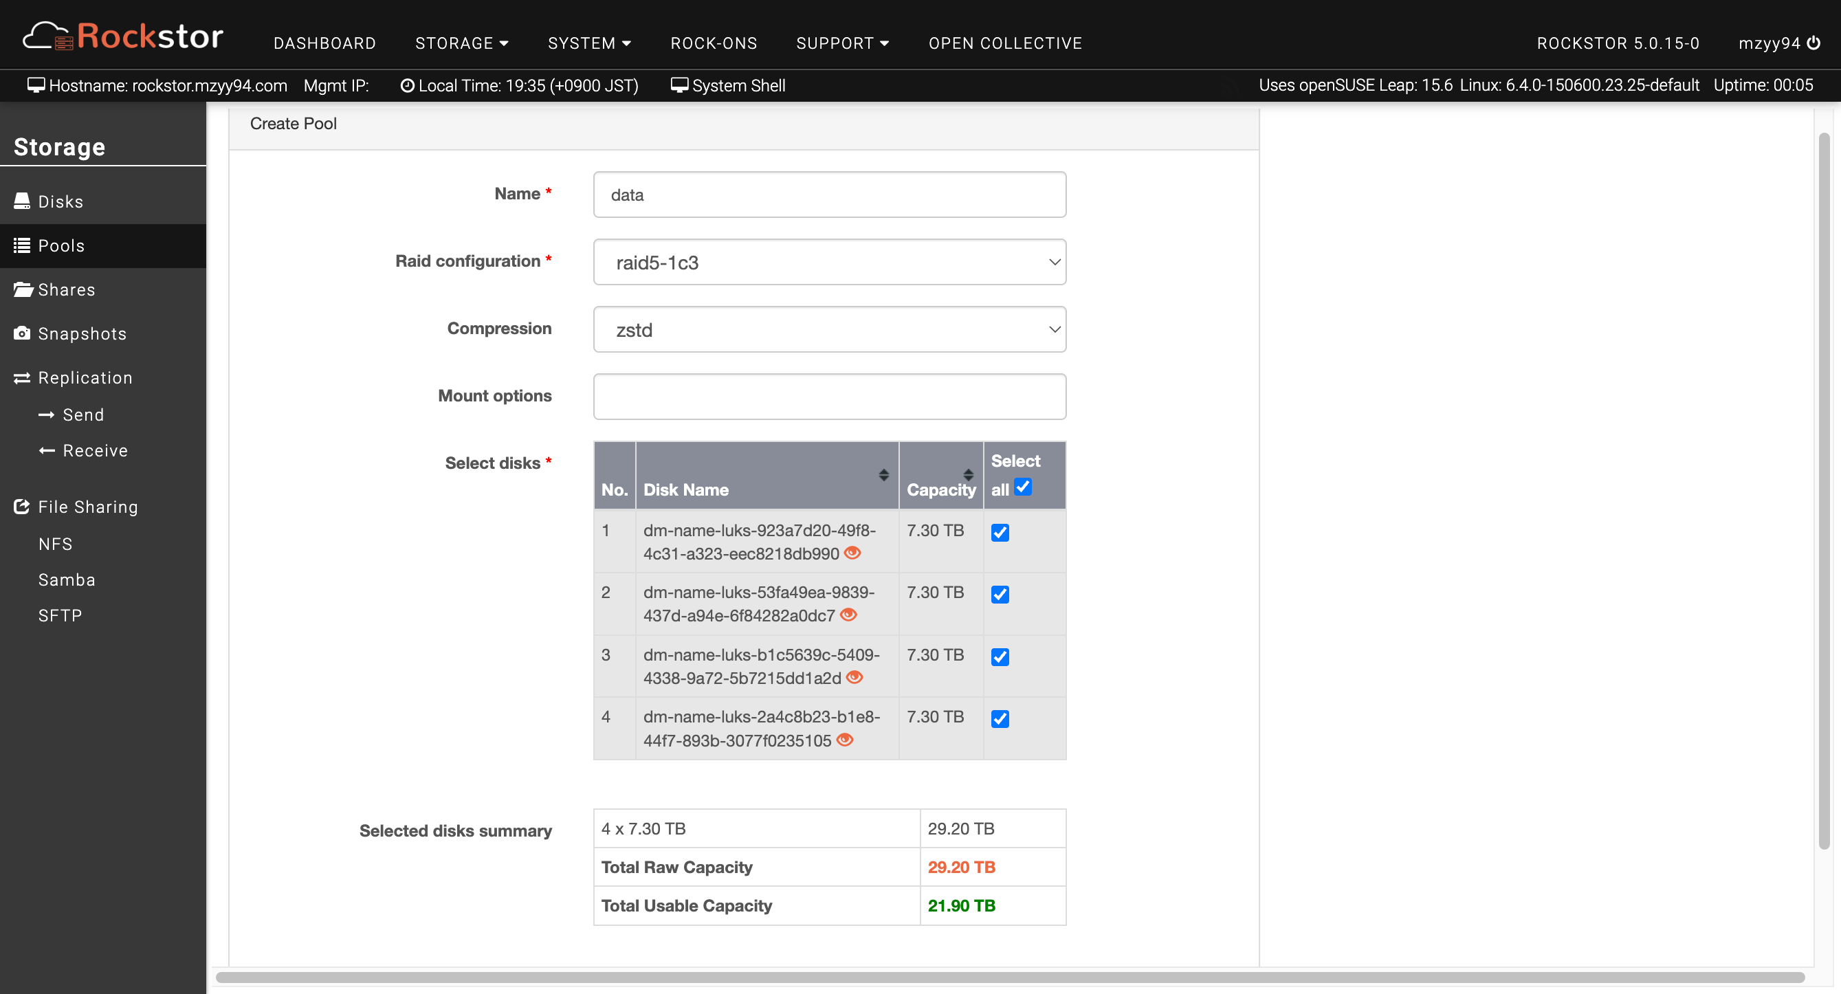Sort by Capacity column arrows

click(x=968, y=474)
